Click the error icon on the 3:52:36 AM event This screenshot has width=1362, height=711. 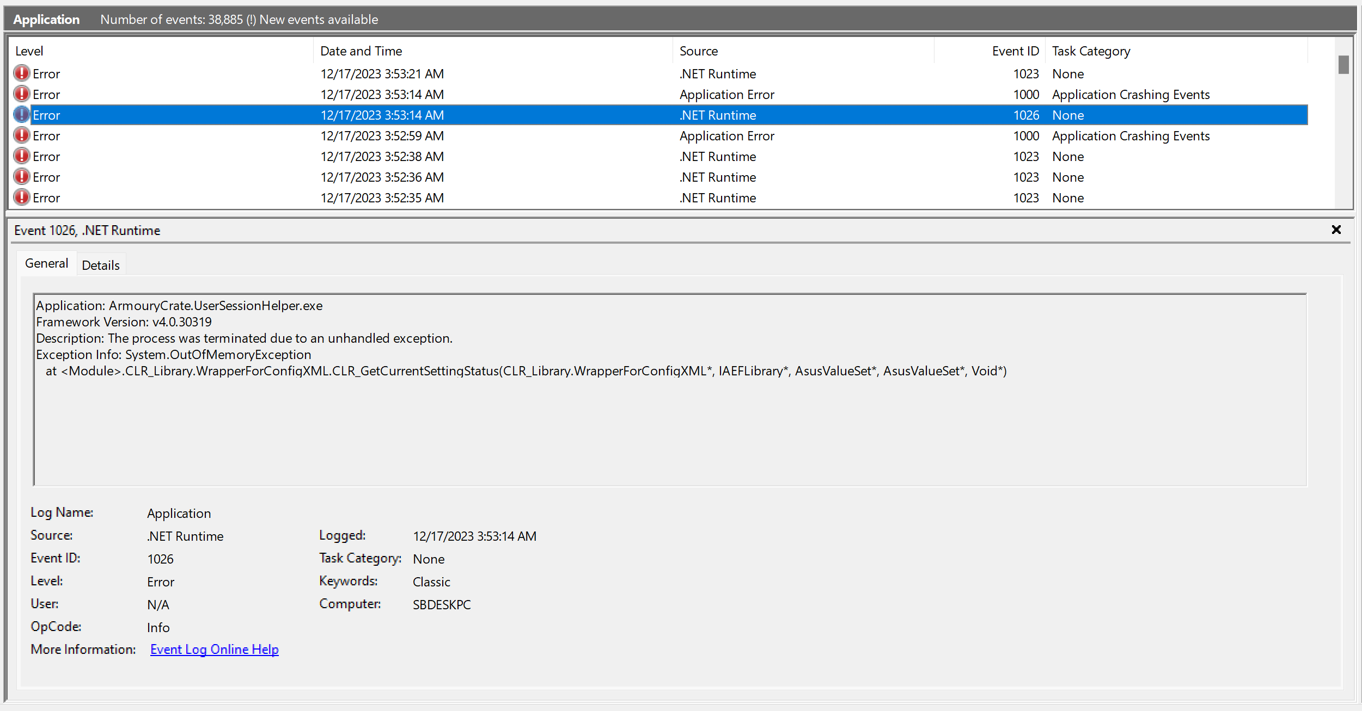(22, 177)
